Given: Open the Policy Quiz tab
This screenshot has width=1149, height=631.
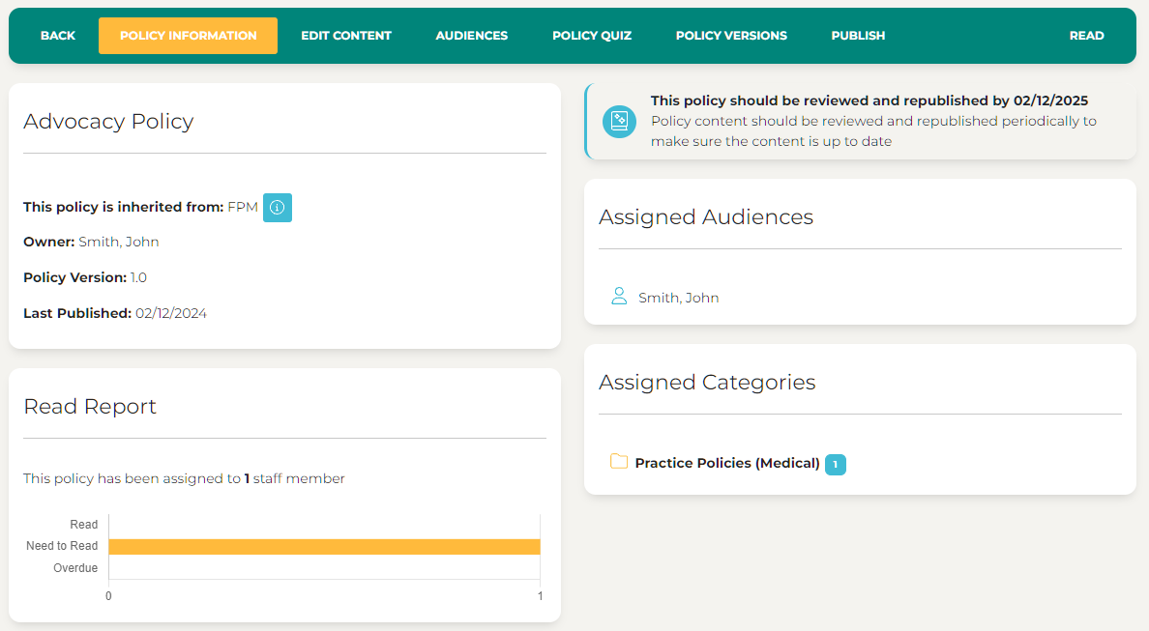Looking at the screenshot, I should pyautogui.click(x=591, y=36).
